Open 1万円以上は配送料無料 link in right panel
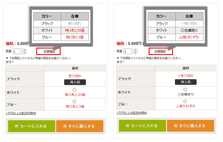Image resolution: width=223 pixels, height=142 pixels. point(132,113)
